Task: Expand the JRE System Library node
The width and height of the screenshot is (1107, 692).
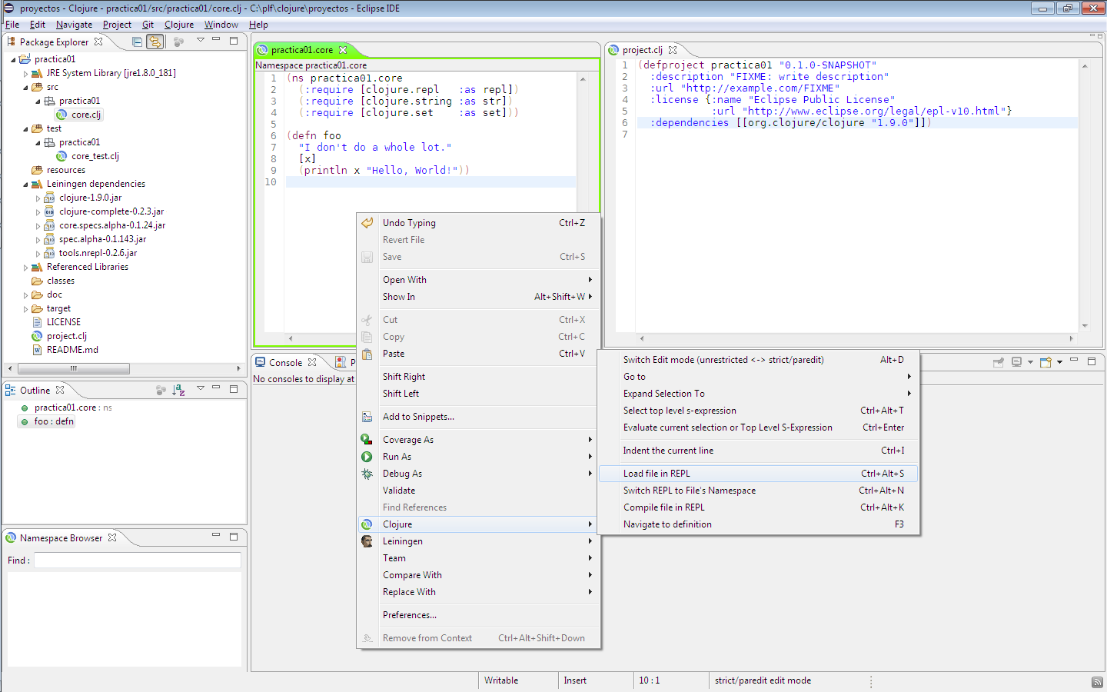Action: pos(25,74)
